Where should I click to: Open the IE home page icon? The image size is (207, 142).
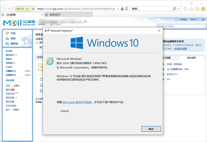pyautogui.click(x=186, y=9)
